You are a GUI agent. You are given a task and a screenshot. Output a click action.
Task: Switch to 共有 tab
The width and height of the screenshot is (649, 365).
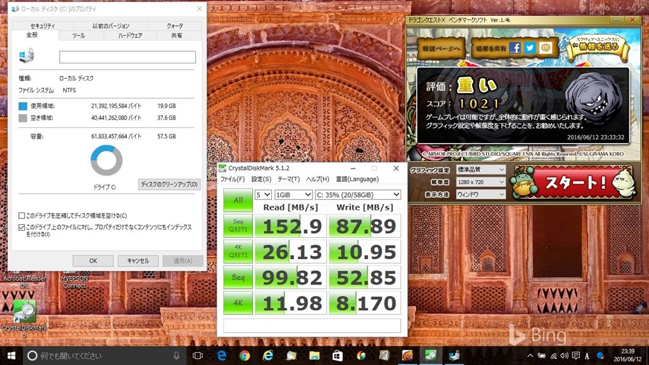click(177, 35)
